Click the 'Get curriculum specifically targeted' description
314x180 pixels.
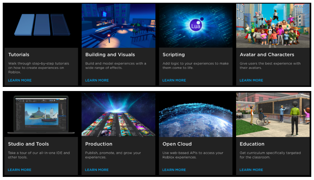pyautogui.click(x=270, y=155)
